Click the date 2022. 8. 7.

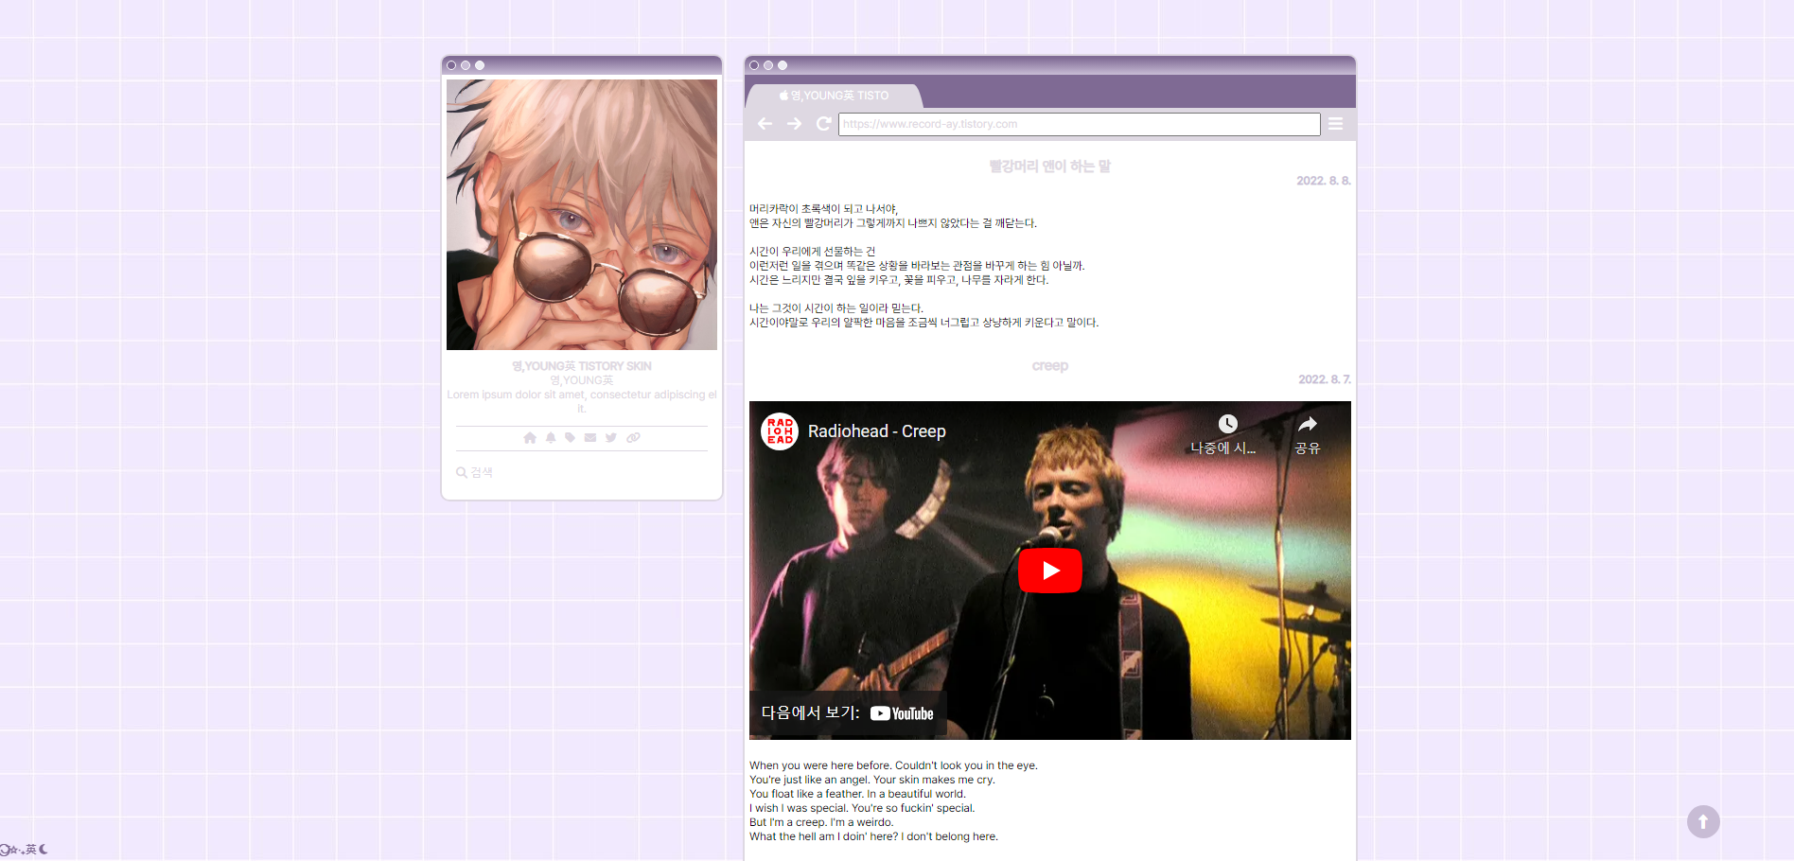[1324, 379]
